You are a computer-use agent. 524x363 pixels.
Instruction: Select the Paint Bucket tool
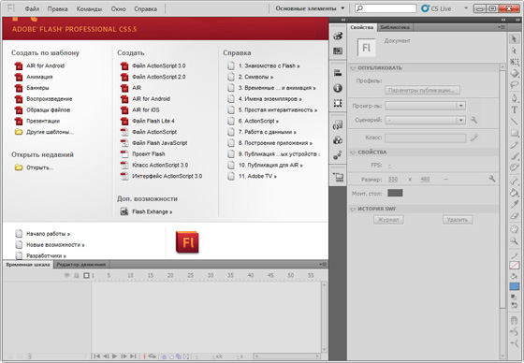(x=514, y=193)
